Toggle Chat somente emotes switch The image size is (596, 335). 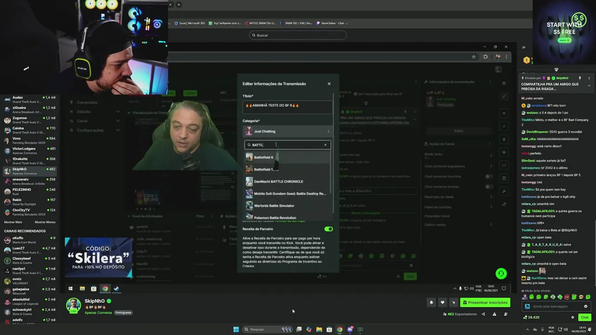click(x=489, y=187)
